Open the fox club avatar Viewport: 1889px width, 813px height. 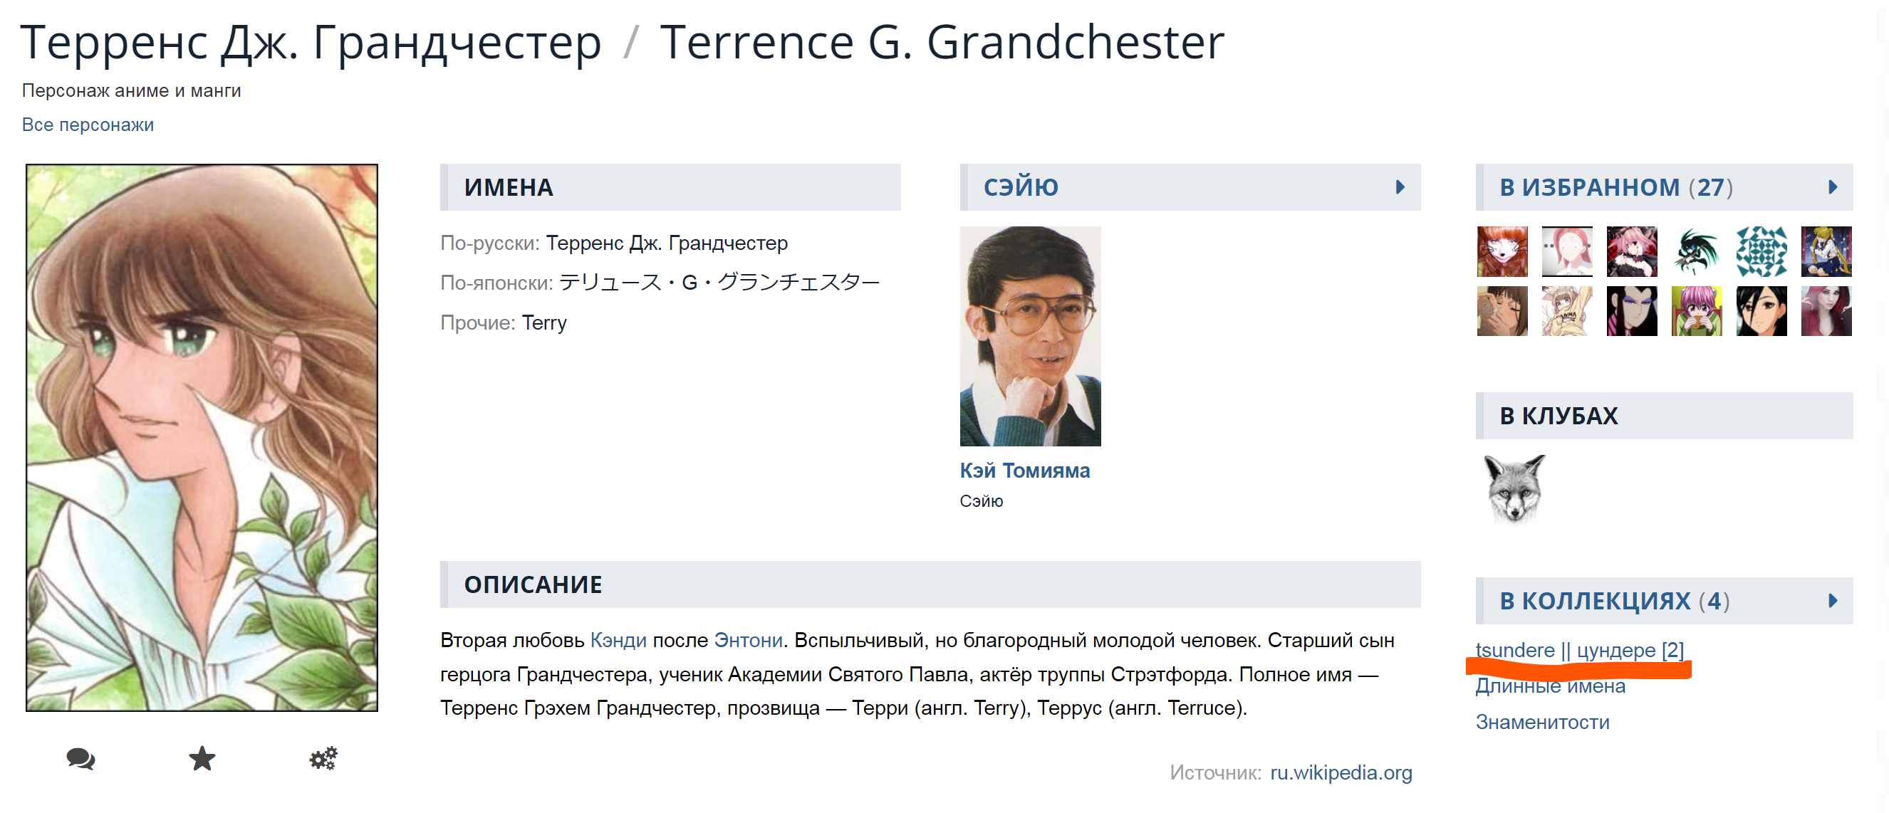tap(1514, 489)
